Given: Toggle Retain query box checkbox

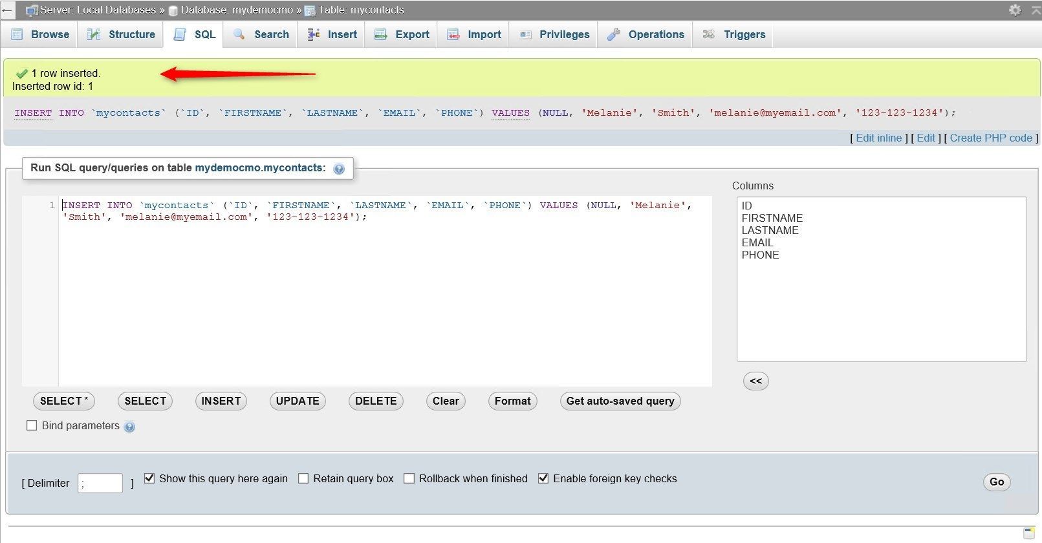Looking at the screenshot, I should click(303, 478).
